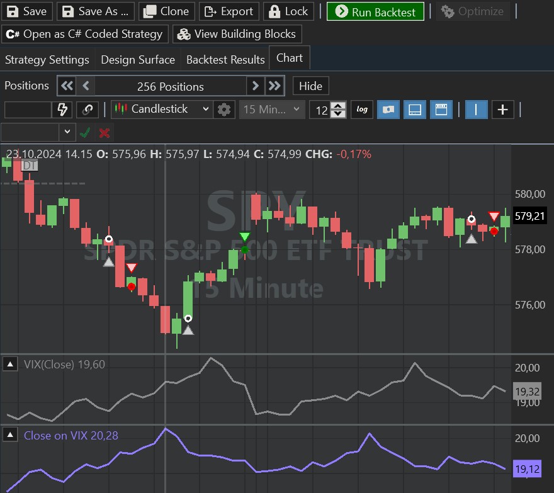Open the Strategy Settings tab
The width and height of the screenshot is (554, 493).
point(47,60)
